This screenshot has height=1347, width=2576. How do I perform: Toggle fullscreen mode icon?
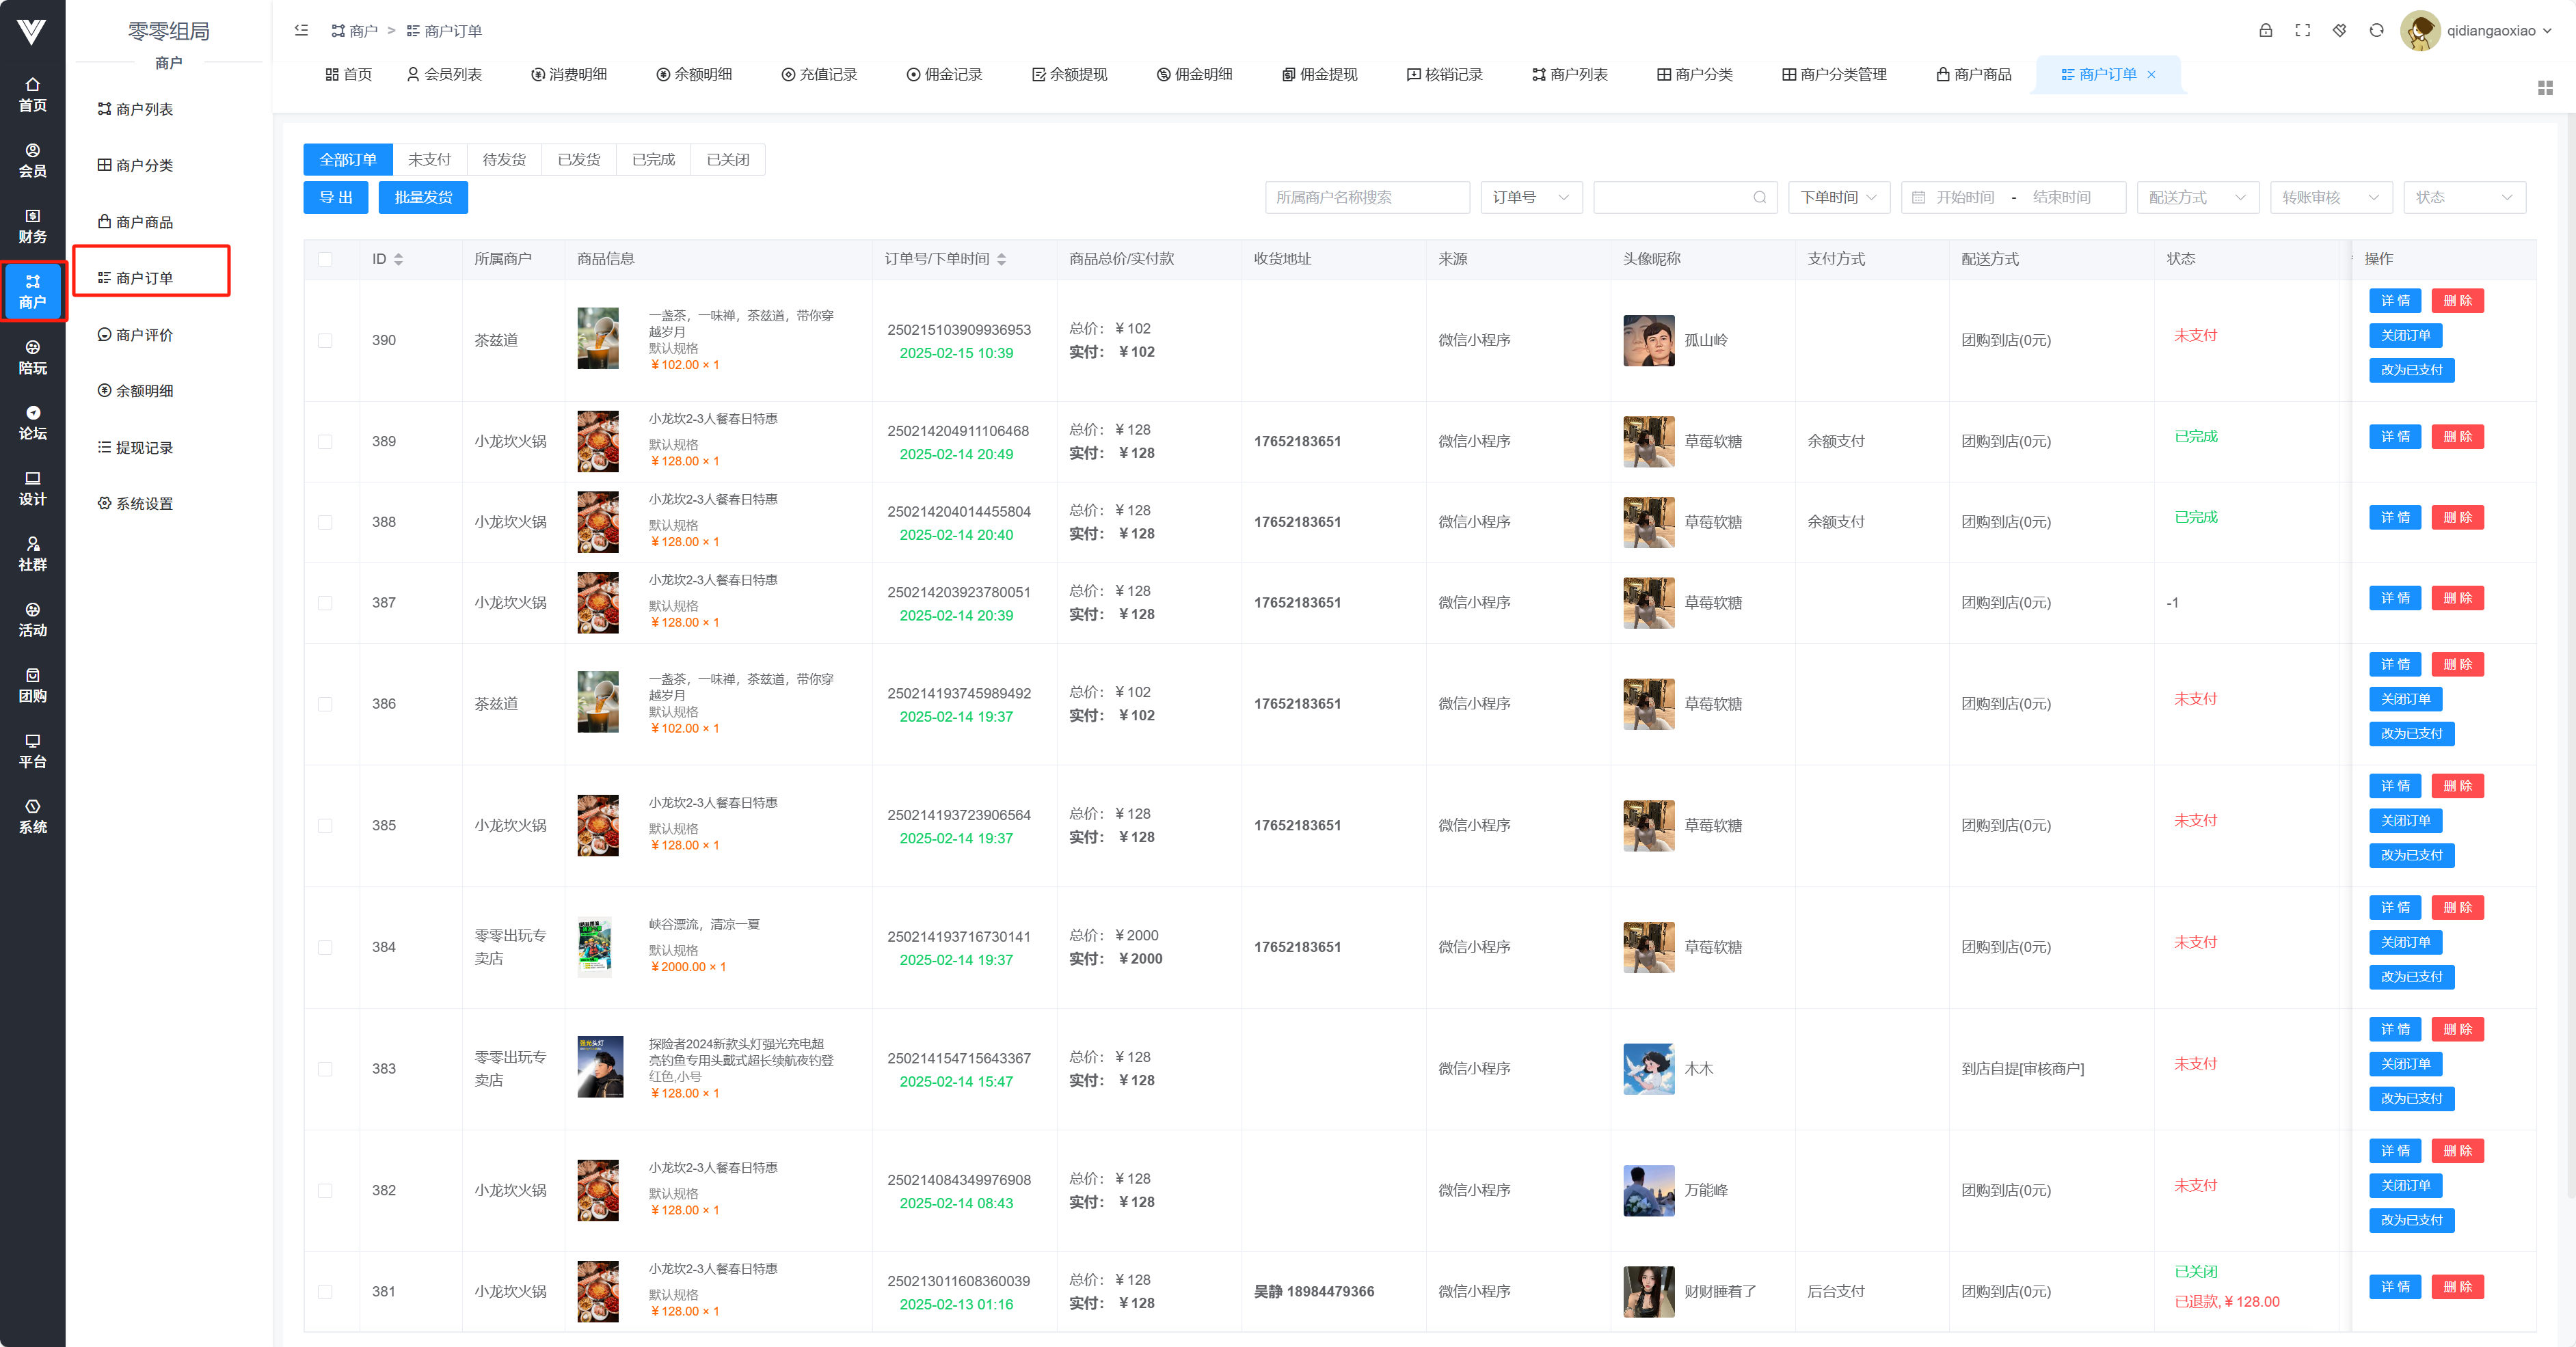2302,31
